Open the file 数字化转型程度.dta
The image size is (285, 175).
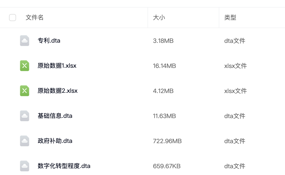click(64, 166)
